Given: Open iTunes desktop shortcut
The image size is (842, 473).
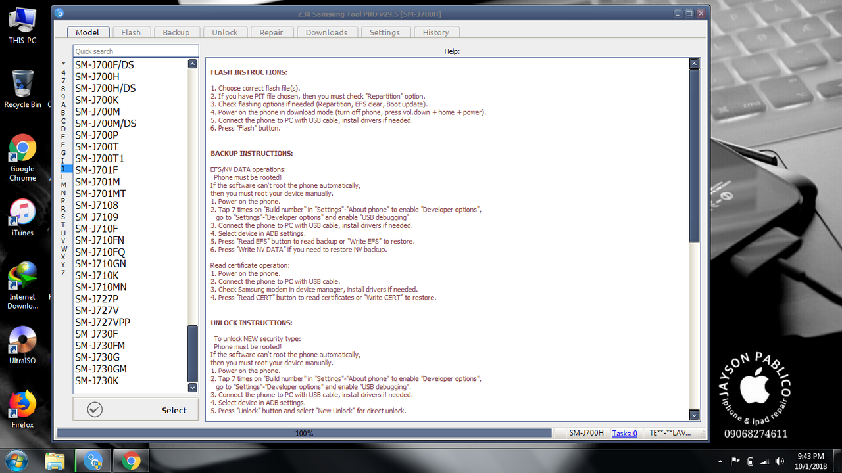Looking at the screenshot, I should coord(22,217).
